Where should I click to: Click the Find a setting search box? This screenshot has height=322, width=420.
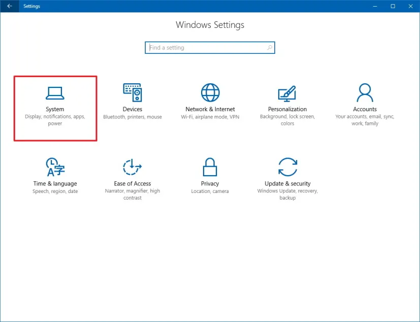click(210, 47)
